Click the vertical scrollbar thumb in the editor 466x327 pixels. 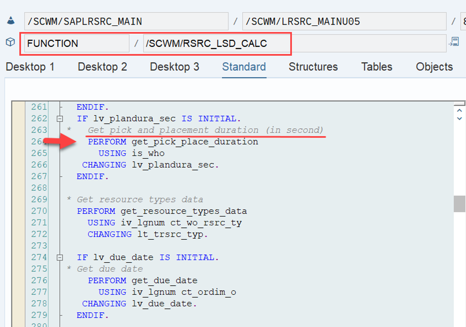coord(459,204)
